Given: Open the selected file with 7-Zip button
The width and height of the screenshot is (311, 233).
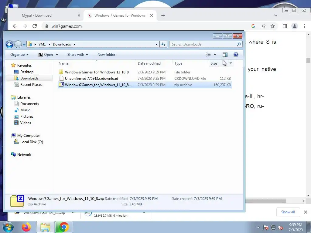Looking at the screenshot, I should (46, 55).
